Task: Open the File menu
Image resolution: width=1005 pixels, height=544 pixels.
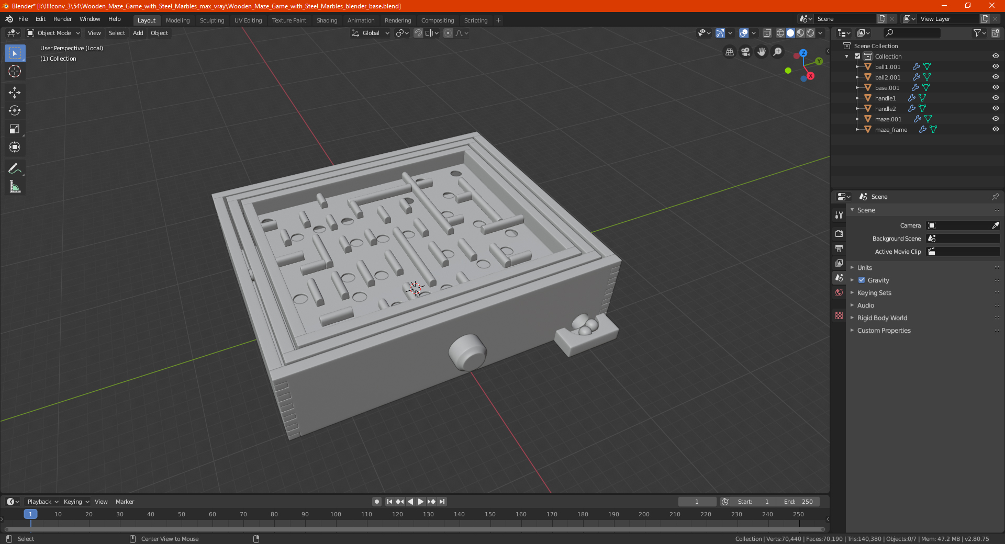Action: 23,19
